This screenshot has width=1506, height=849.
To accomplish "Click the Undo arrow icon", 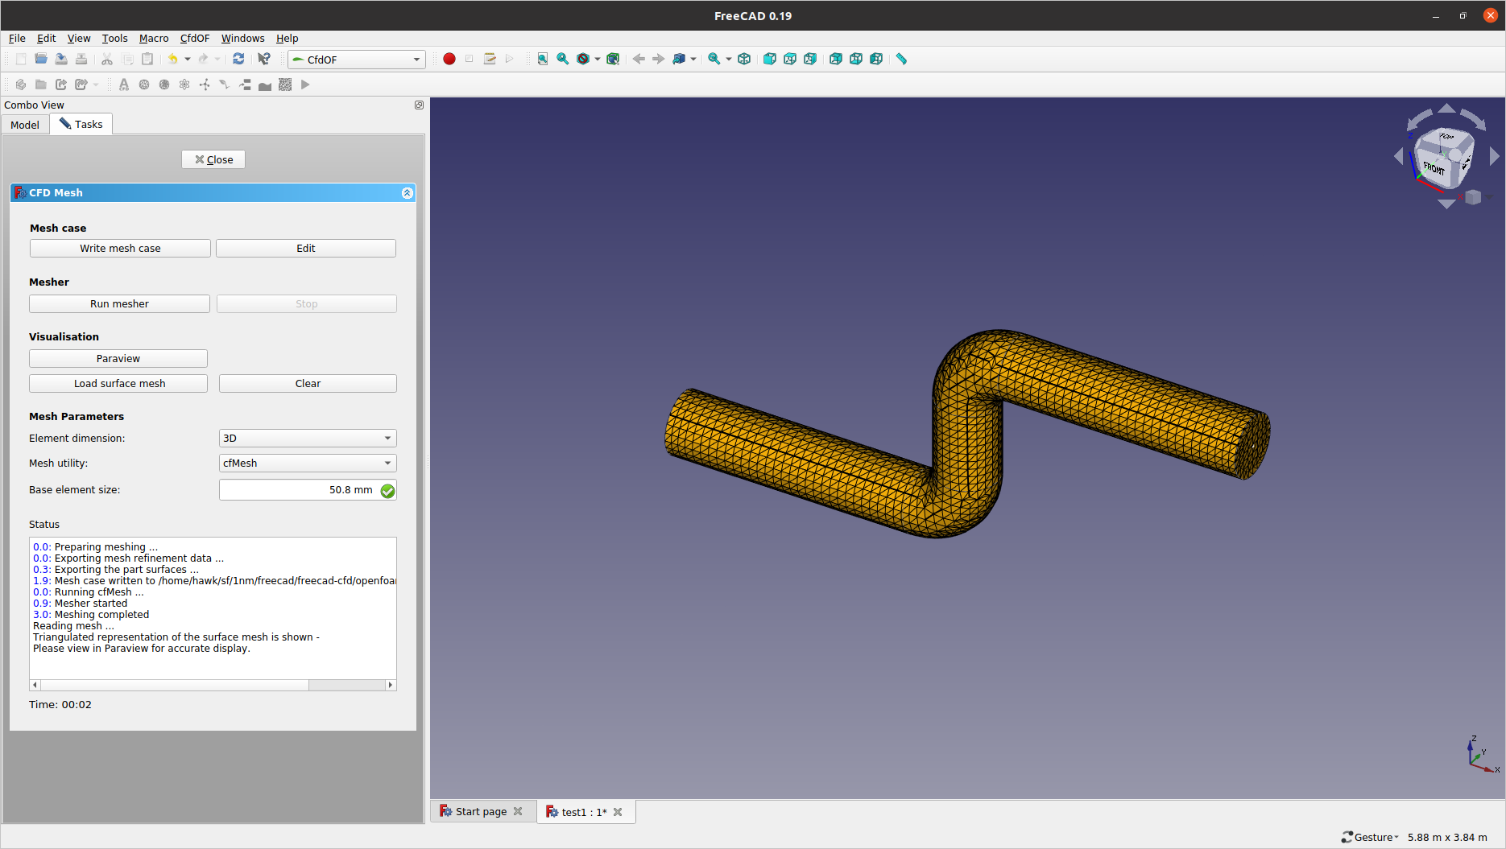I will point(172,59).
